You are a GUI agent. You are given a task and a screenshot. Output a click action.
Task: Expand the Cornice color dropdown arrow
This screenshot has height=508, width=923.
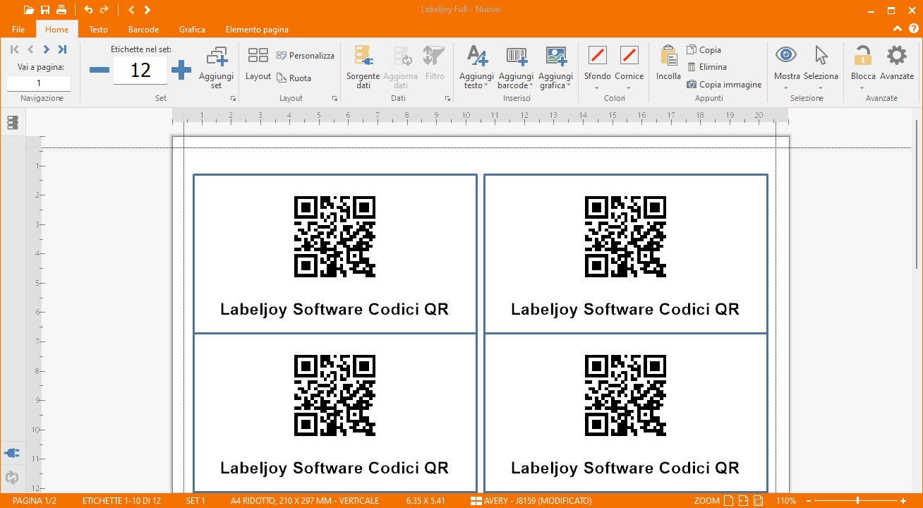(629, 88)
